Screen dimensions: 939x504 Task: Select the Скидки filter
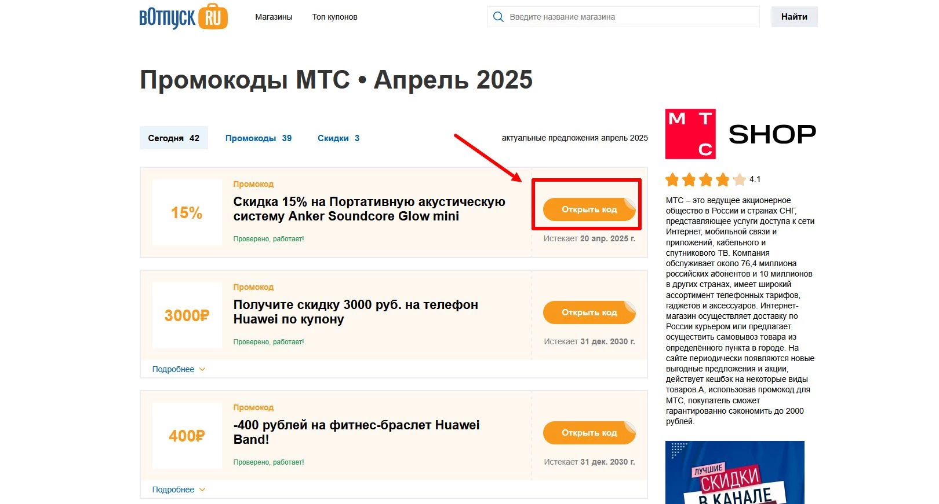(x=338, y=138)
